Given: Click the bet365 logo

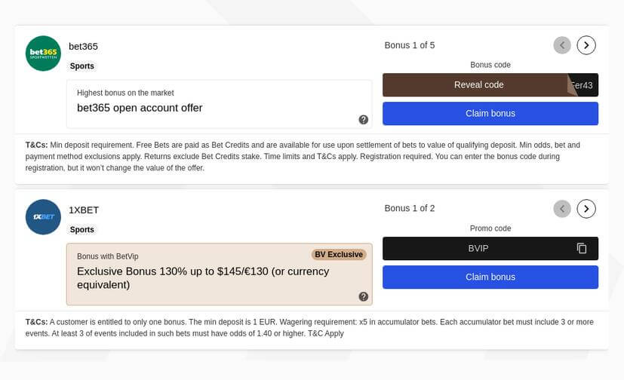Looking at the screenshot, I should click(x=43, y=54).
